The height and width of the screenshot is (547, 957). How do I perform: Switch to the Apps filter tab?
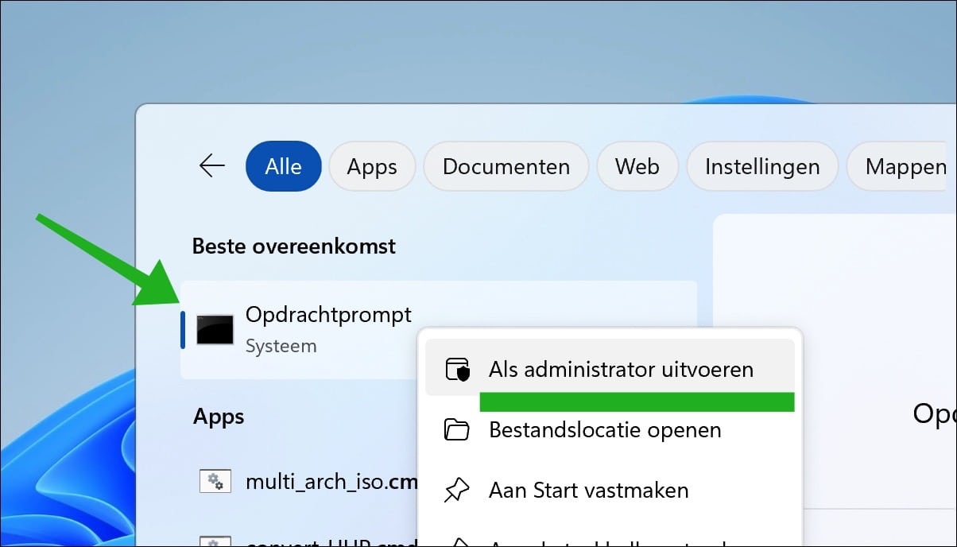(x=371, y=166)
